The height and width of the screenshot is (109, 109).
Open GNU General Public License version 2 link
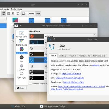[67, 89]
